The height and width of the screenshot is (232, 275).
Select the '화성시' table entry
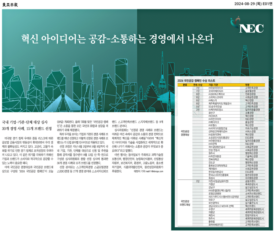tap(212, 178)
